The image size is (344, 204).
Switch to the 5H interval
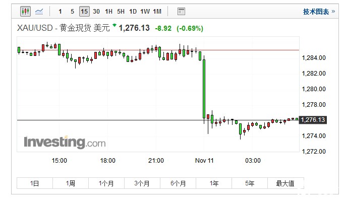click(121, 11)
